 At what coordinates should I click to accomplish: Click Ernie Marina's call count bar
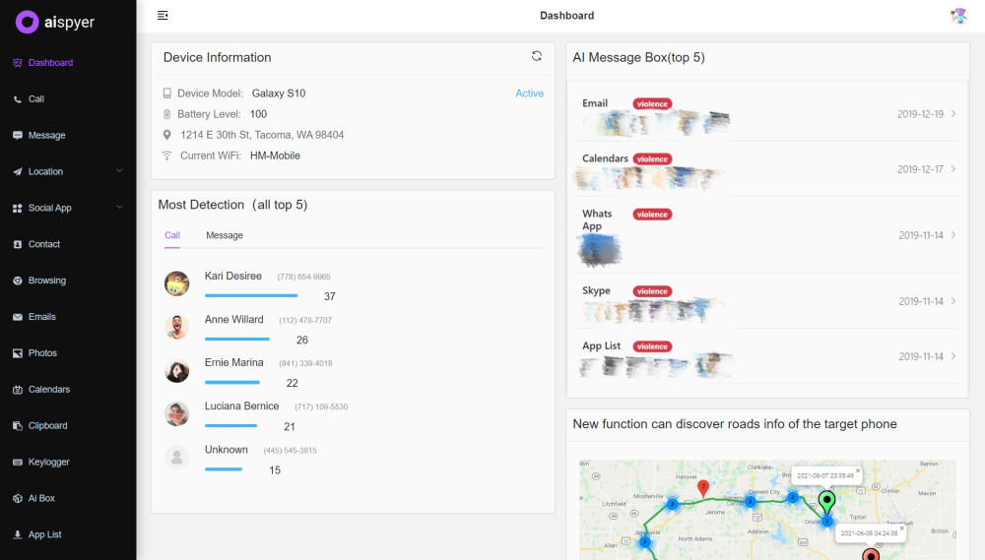pyautogui.click(x=231, y=382)
